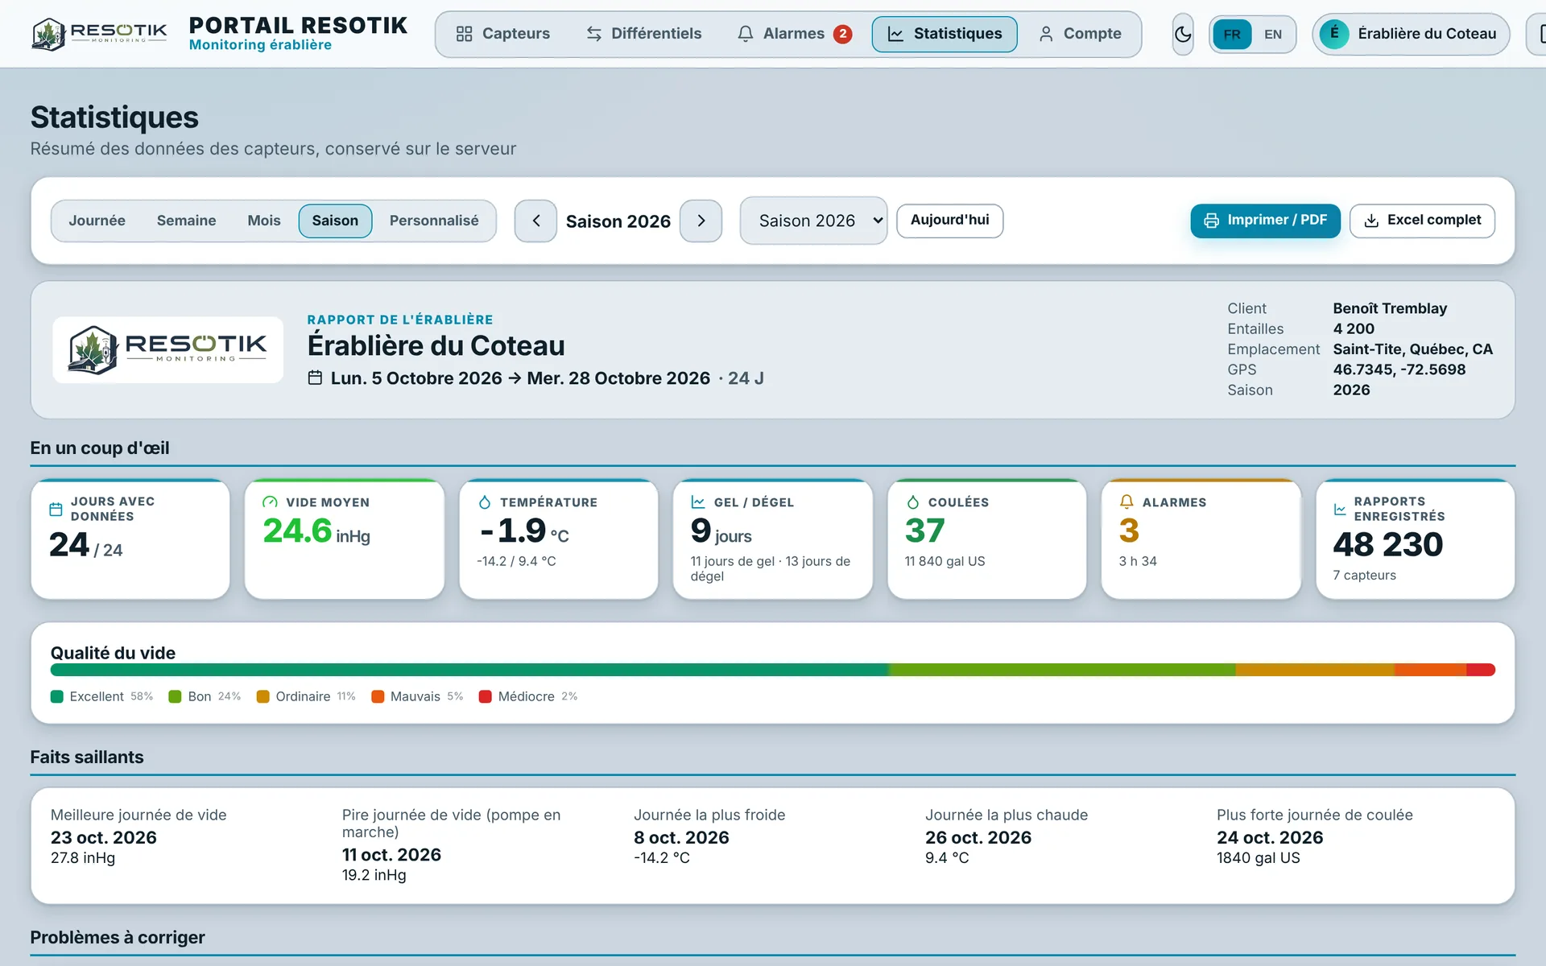Click the droplet icon on Température card
Viewport: 1546px width, 966px height.
(484, 502)
